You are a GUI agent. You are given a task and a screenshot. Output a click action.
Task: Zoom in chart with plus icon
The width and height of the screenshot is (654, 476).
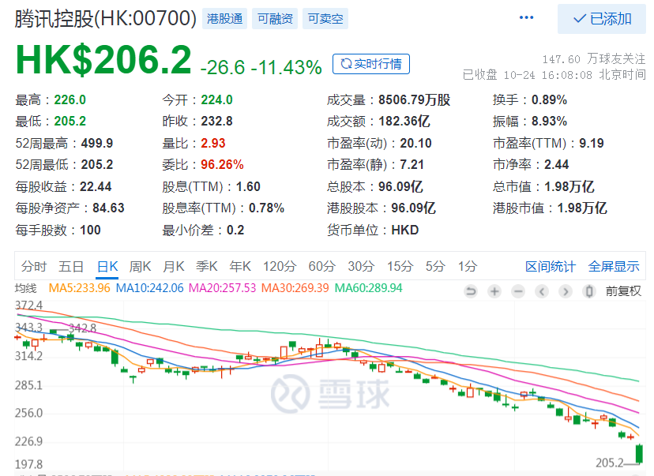pyautogui.click(x=494, y=291)
